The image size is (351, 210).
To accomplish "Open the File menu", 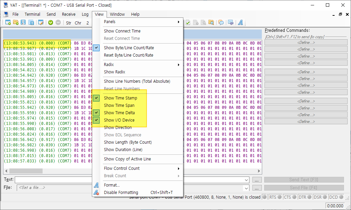I will [15, 14].
